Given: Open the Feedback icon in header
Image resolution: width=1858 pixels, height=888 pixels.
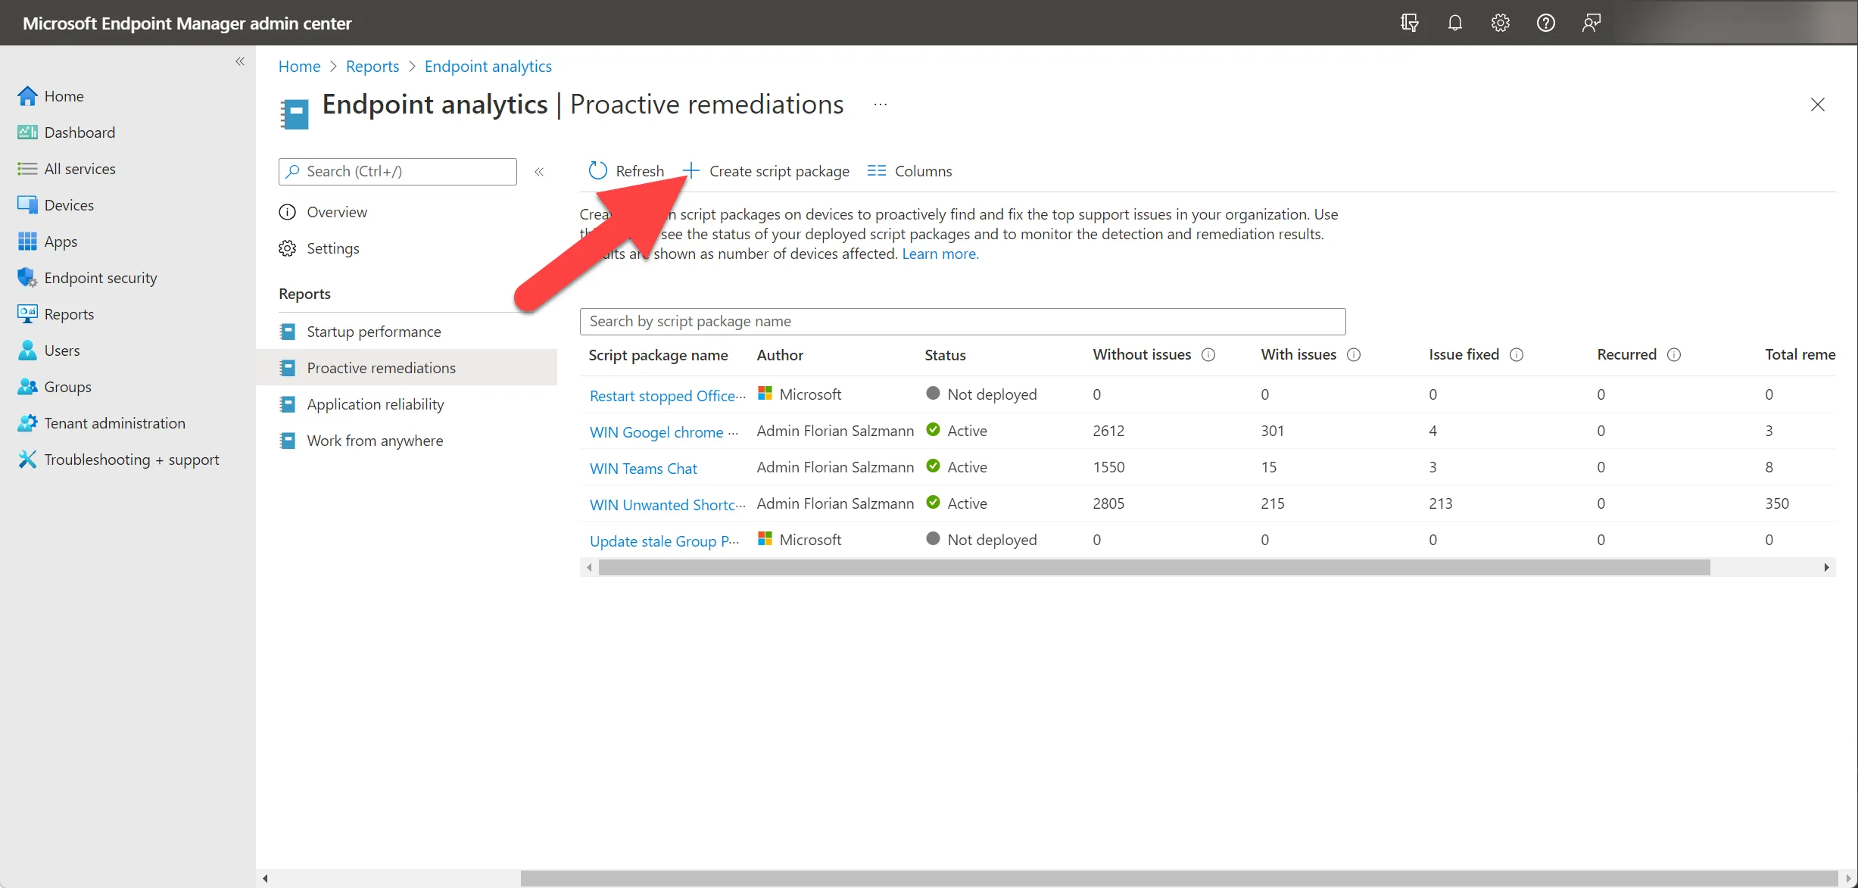Looking at the screenshot, I should 1591,23.
